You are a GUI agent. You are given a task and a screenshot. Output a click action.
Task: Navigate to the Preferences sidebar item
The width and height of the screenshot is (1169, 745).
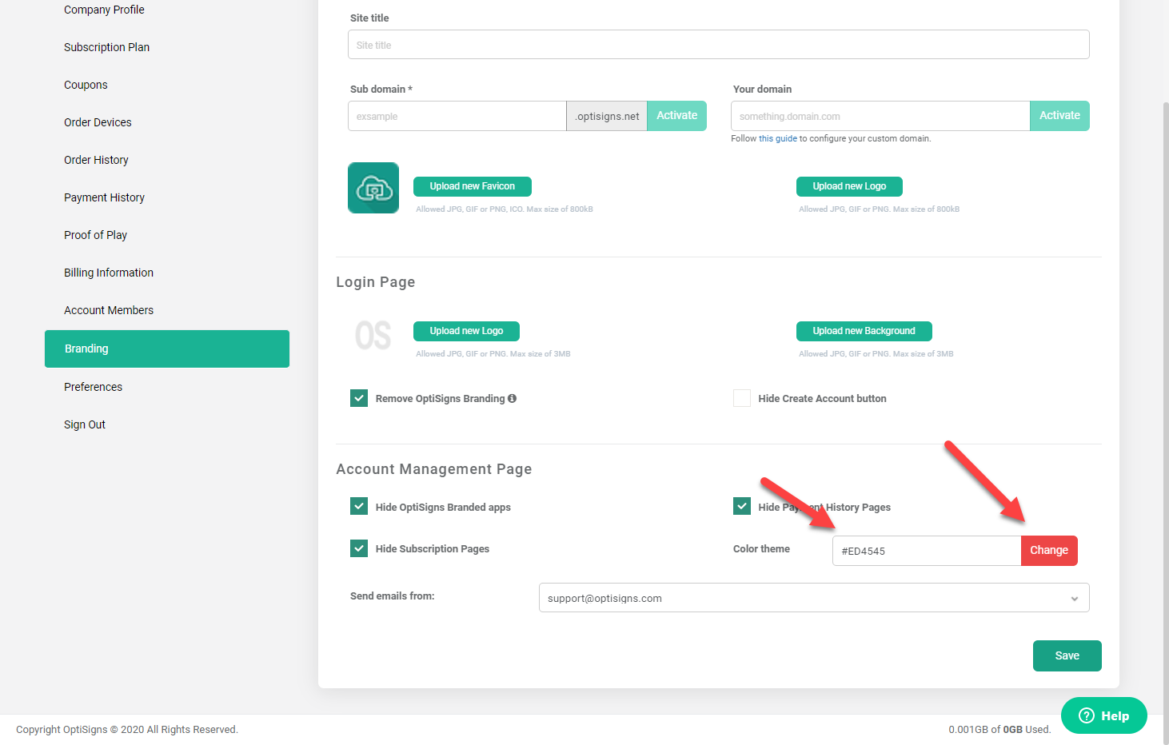point(93,387)
